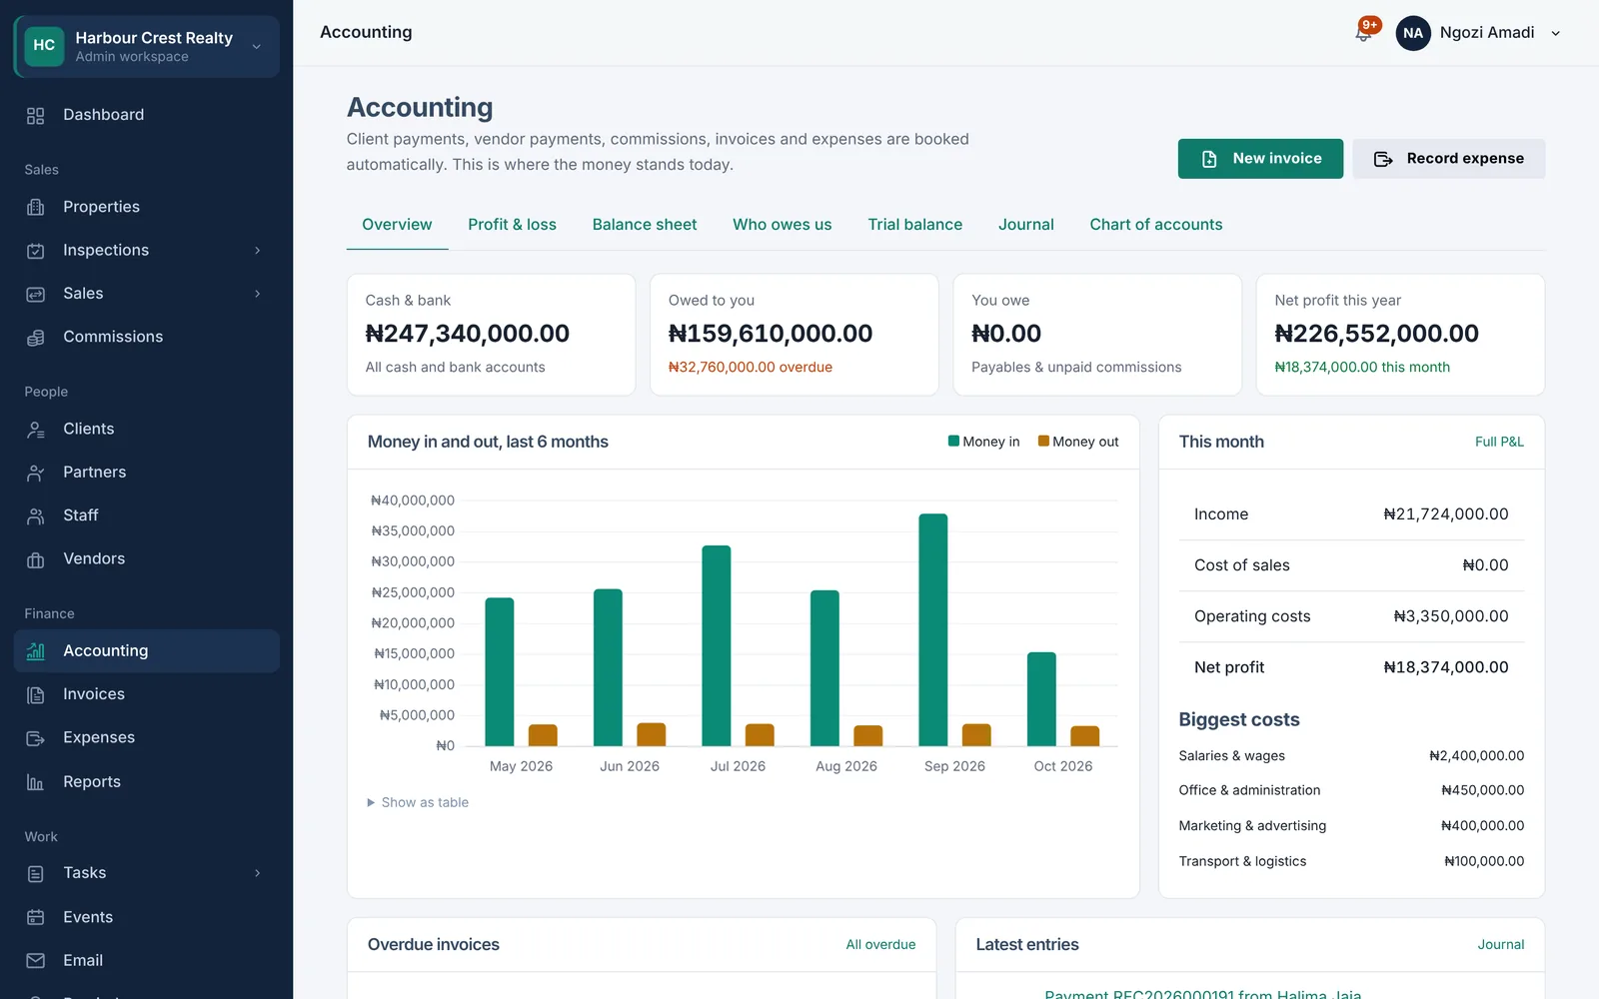
Task: Click the Commissions coins icon
Action: pyautogui.click(x=36, y=338)
